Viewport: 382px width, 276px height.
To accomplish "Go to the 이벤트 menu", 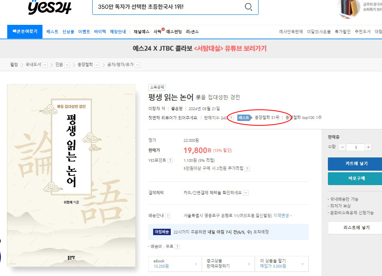I will pyautogui.click(x=84, y=32).
